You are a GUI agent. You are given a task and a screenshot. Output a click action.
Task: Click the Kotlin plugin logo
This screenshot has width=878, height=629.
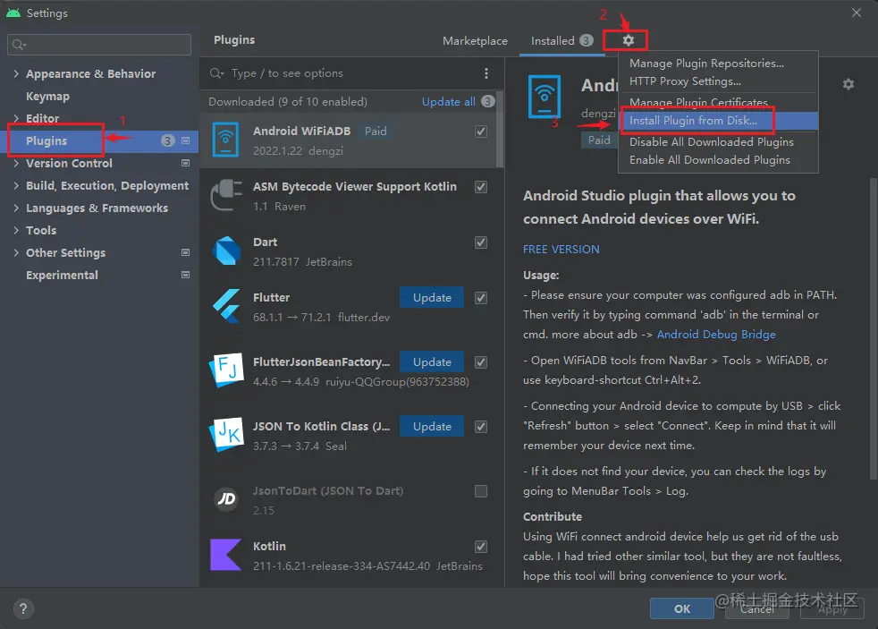[x=225, y=555]
